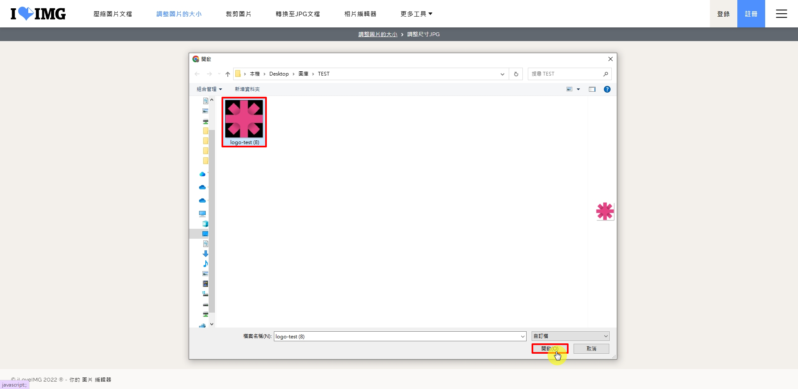The image size is (798, 389).
Task: Click the iLoveIMG logo
Action: [x=38, y=14]
